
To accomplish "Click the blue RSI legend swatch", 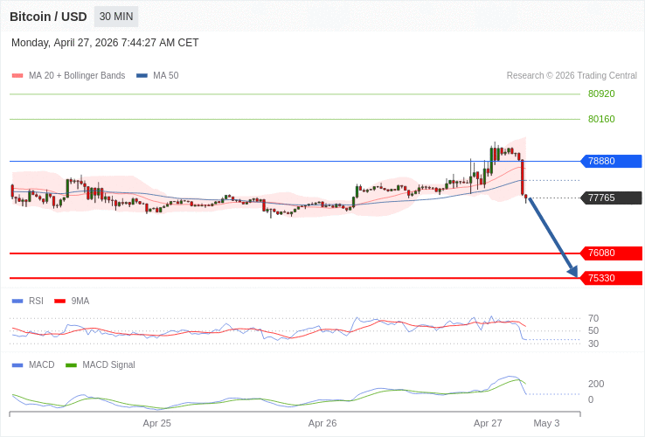I will (17, 302).
